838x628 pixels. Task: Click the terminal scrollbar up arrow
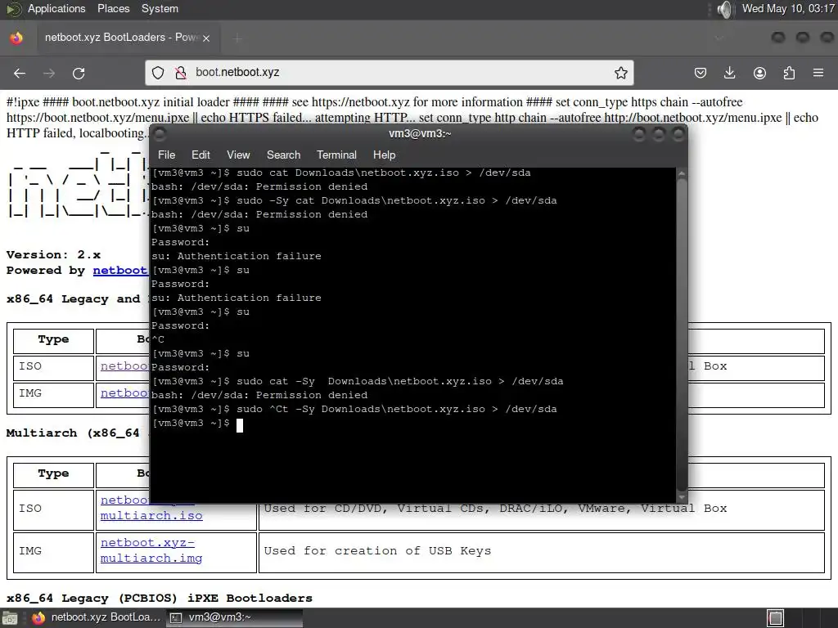[x=682, y=173]
